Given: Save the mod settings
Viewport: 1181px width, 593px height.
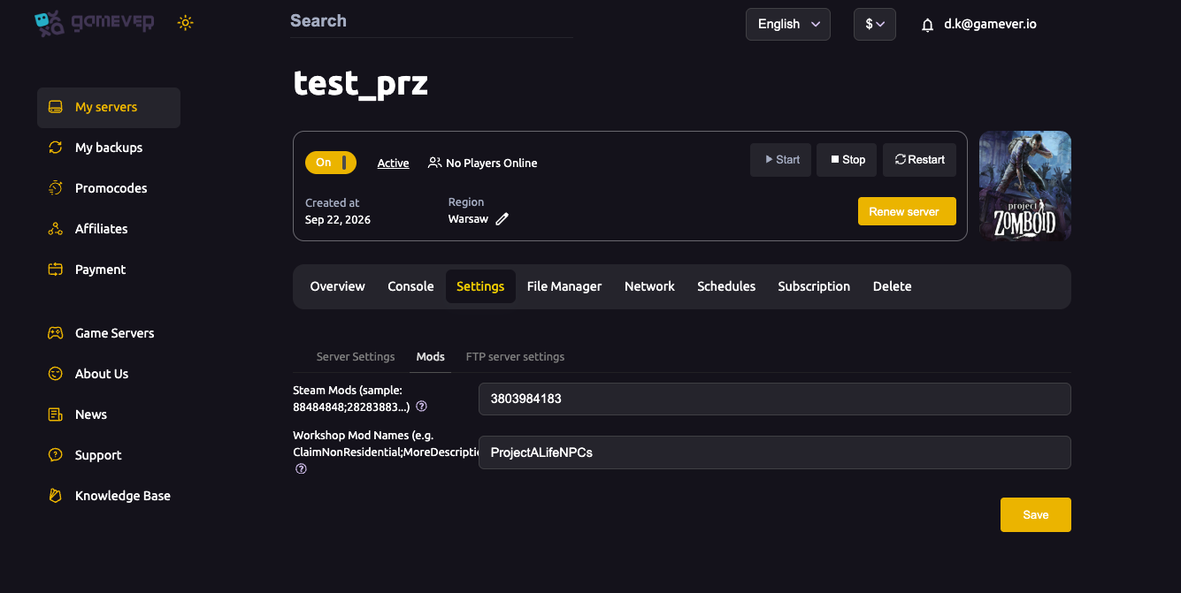Looking at the screenshot, I should point(1036,514).
